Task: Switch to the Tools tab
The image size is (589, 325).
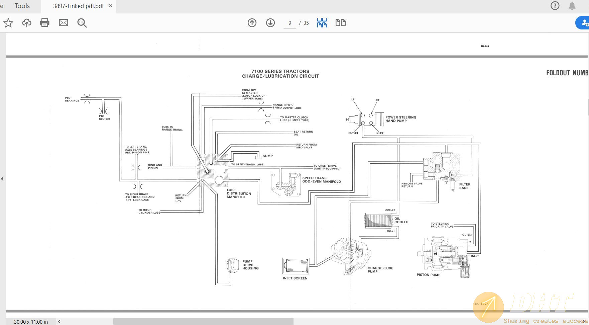Action: point(22,6)
